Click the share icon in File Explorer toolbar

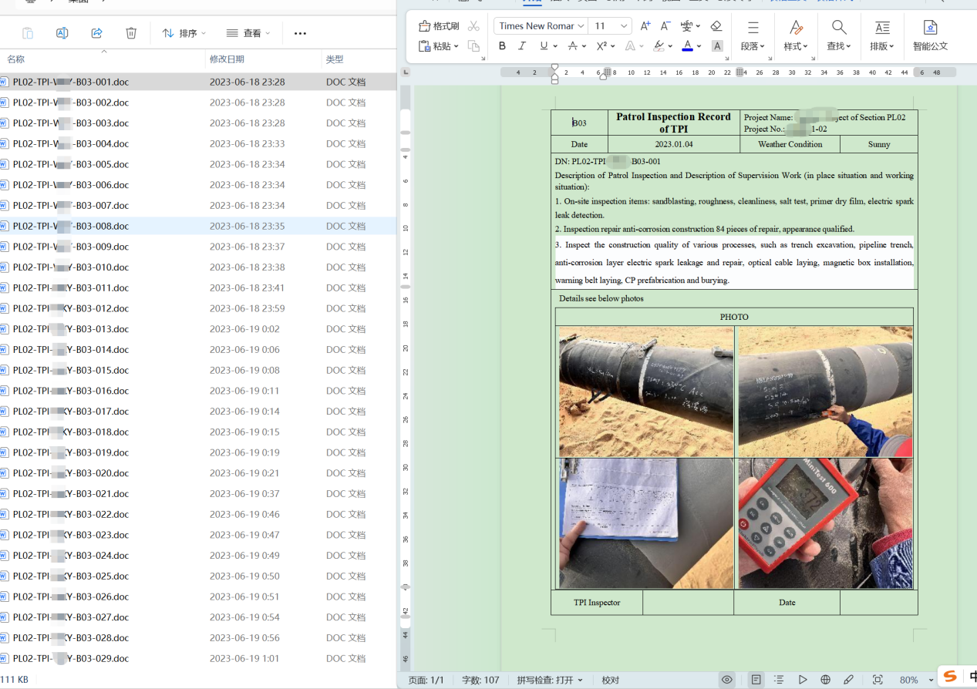96,33
